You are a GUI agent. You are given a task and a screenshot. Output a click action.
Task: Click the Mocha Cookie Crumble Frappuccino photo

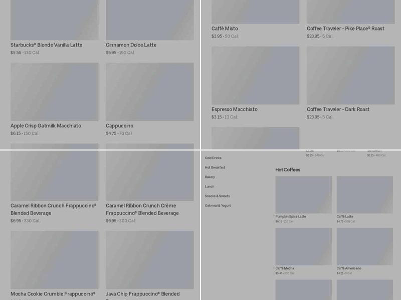click(55, 260)
